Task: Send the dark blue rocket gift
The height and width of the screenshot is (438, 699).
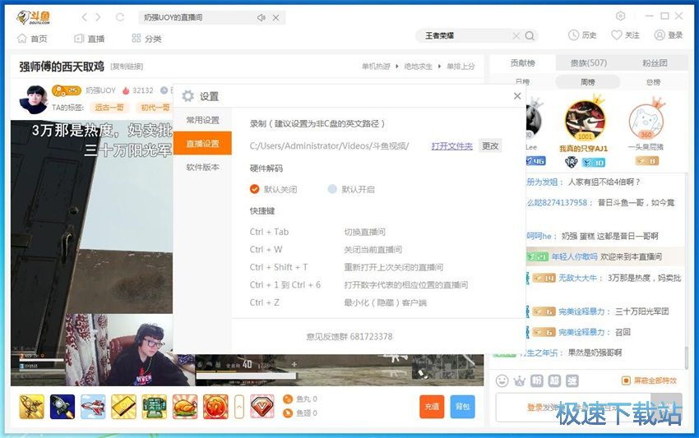Action: pos(62,407)
